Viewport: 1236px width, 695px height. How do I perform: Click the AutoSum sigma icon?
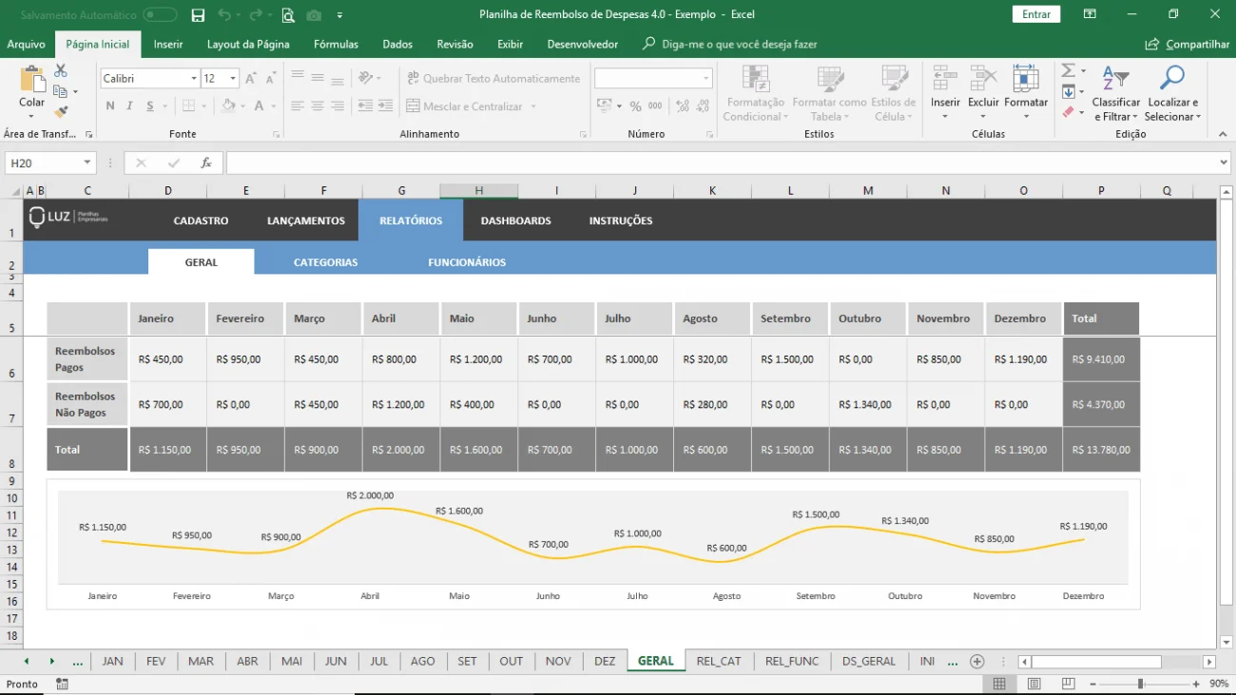(x=1068, y=71)
